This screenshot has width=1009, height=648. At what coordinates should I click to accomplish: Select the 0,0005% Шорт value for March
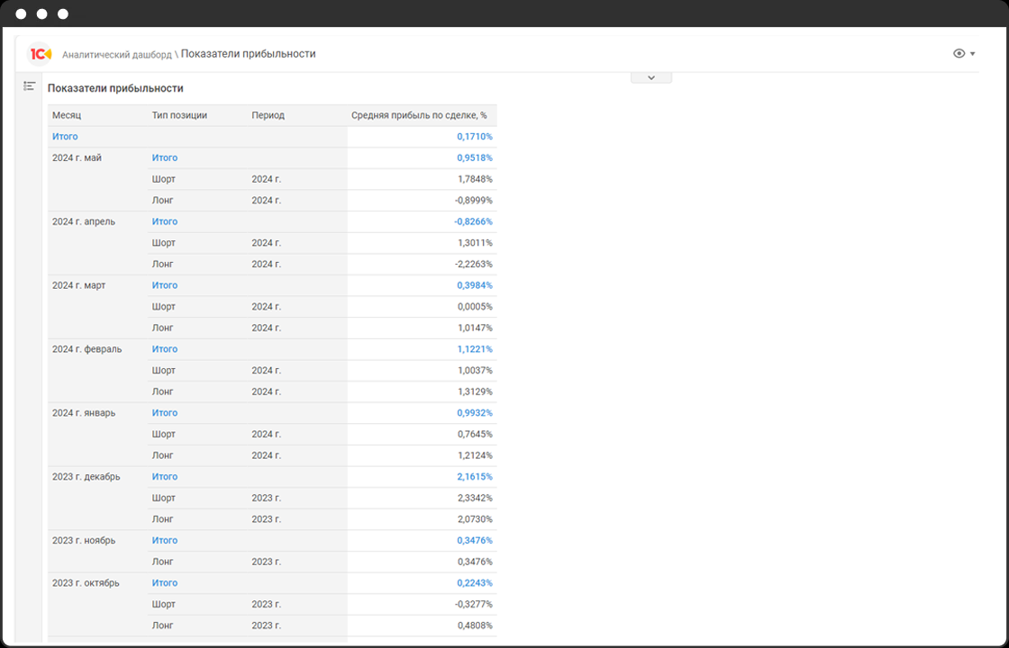pos(475,307)
